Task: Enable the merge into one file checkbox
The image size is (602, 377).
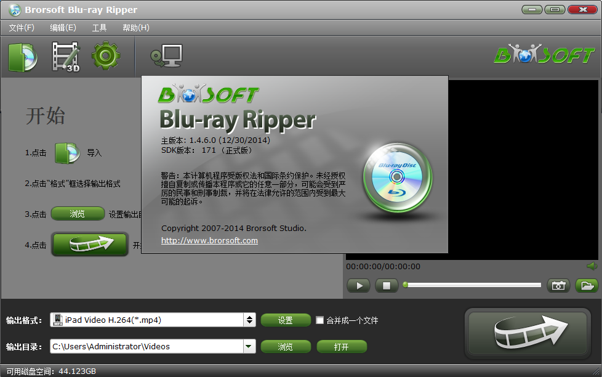Action: click(319, 320)
